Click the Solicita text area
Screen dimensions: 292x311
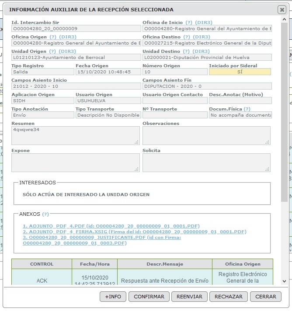pos(206,162)
